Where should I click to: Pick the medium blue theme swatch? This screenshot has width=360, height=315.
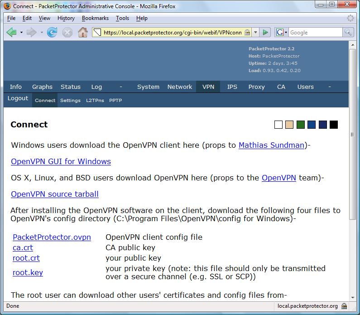[312, 125]
